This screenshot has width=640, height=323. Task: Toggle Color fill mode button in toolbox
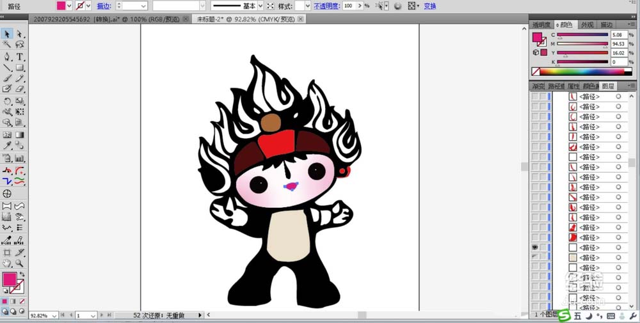[x=5, y=301]
